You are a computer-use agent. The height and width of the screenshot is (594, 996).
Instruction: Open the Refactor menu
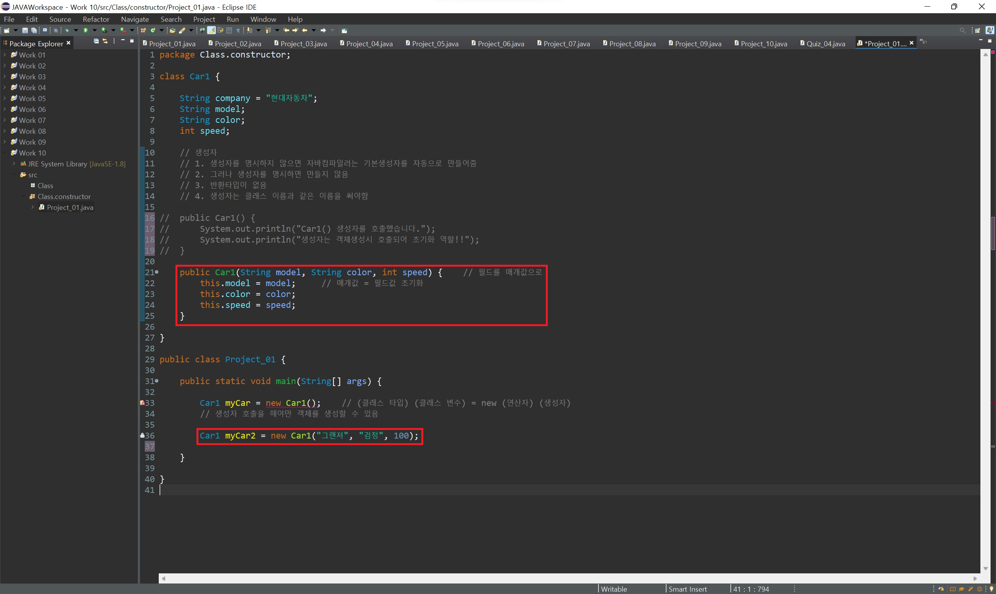(96, 19)
